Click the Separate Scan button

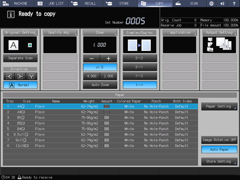pyautogui.click(x=20, y=58)
